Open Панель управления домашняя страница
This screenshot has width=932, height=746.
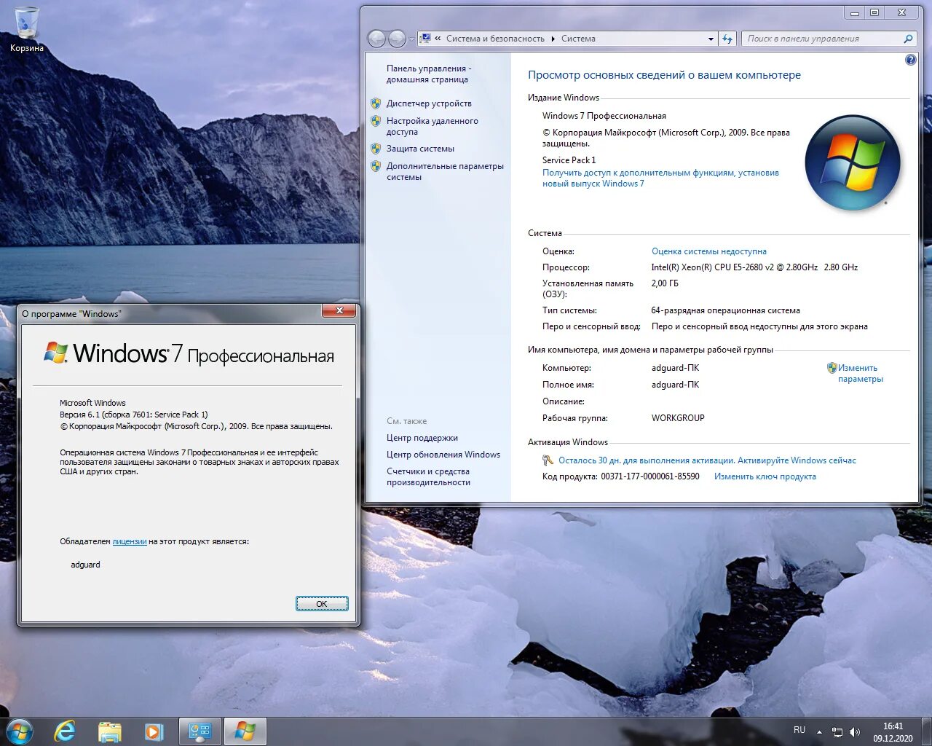(x=429, y=74)
